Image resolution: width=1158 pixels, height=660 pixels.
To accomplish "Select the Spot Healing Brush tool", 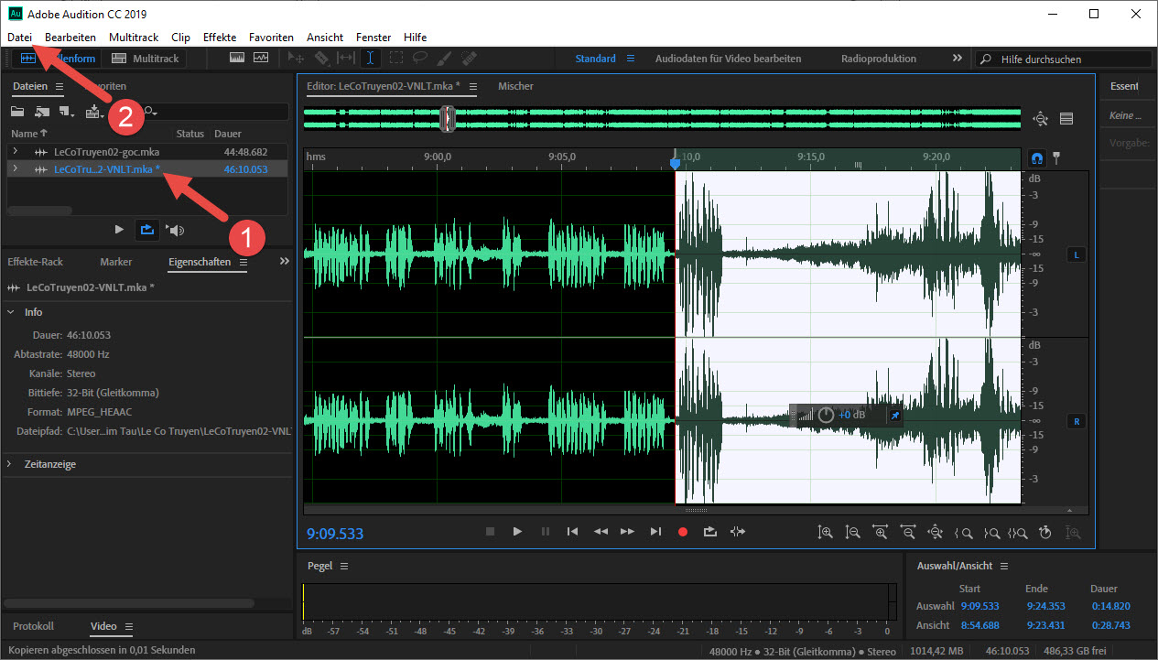I will (x=469, y=58).
